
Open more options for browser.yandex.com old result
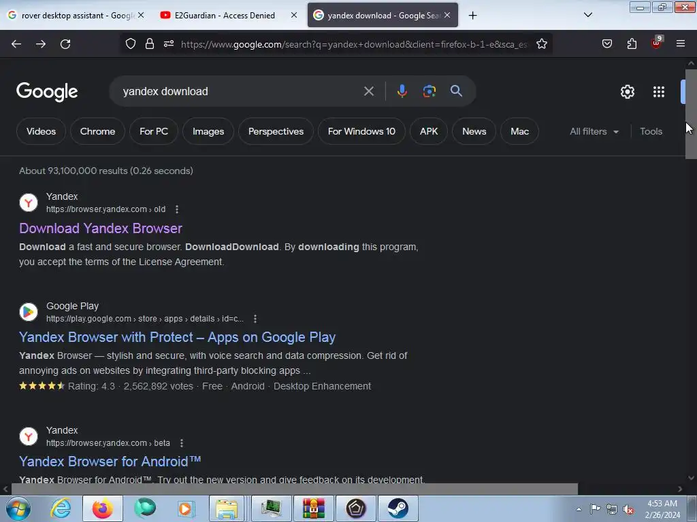177,209
